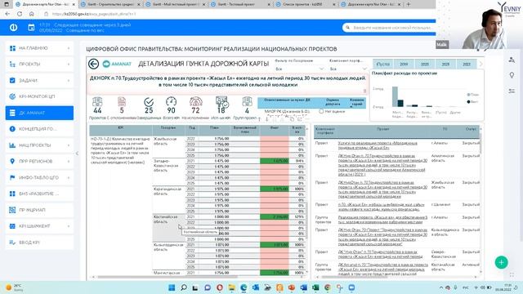
Task: Open the calendar icon in the blue header
Action: (31, 28)
